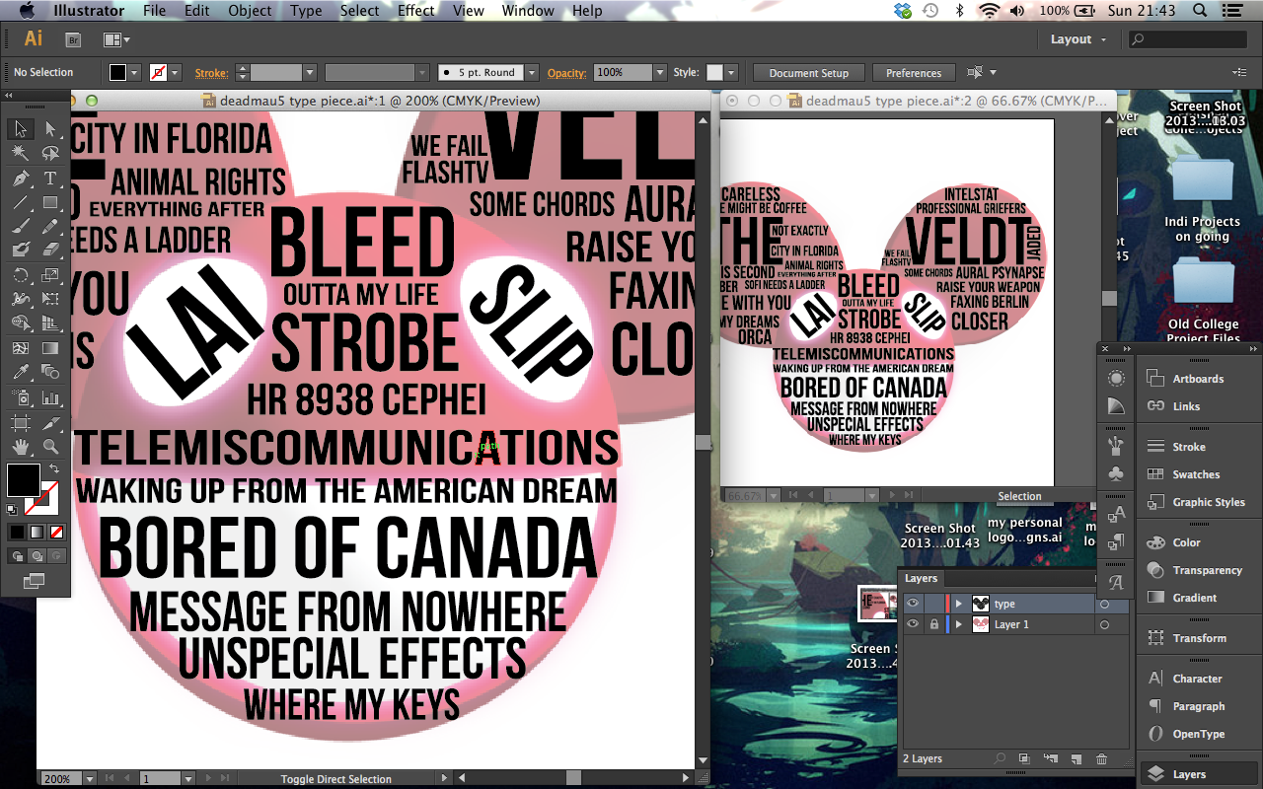Switch to the Layers panel tab
Viewport: 1263px width, 789px height.
click(x=921, y=579)
